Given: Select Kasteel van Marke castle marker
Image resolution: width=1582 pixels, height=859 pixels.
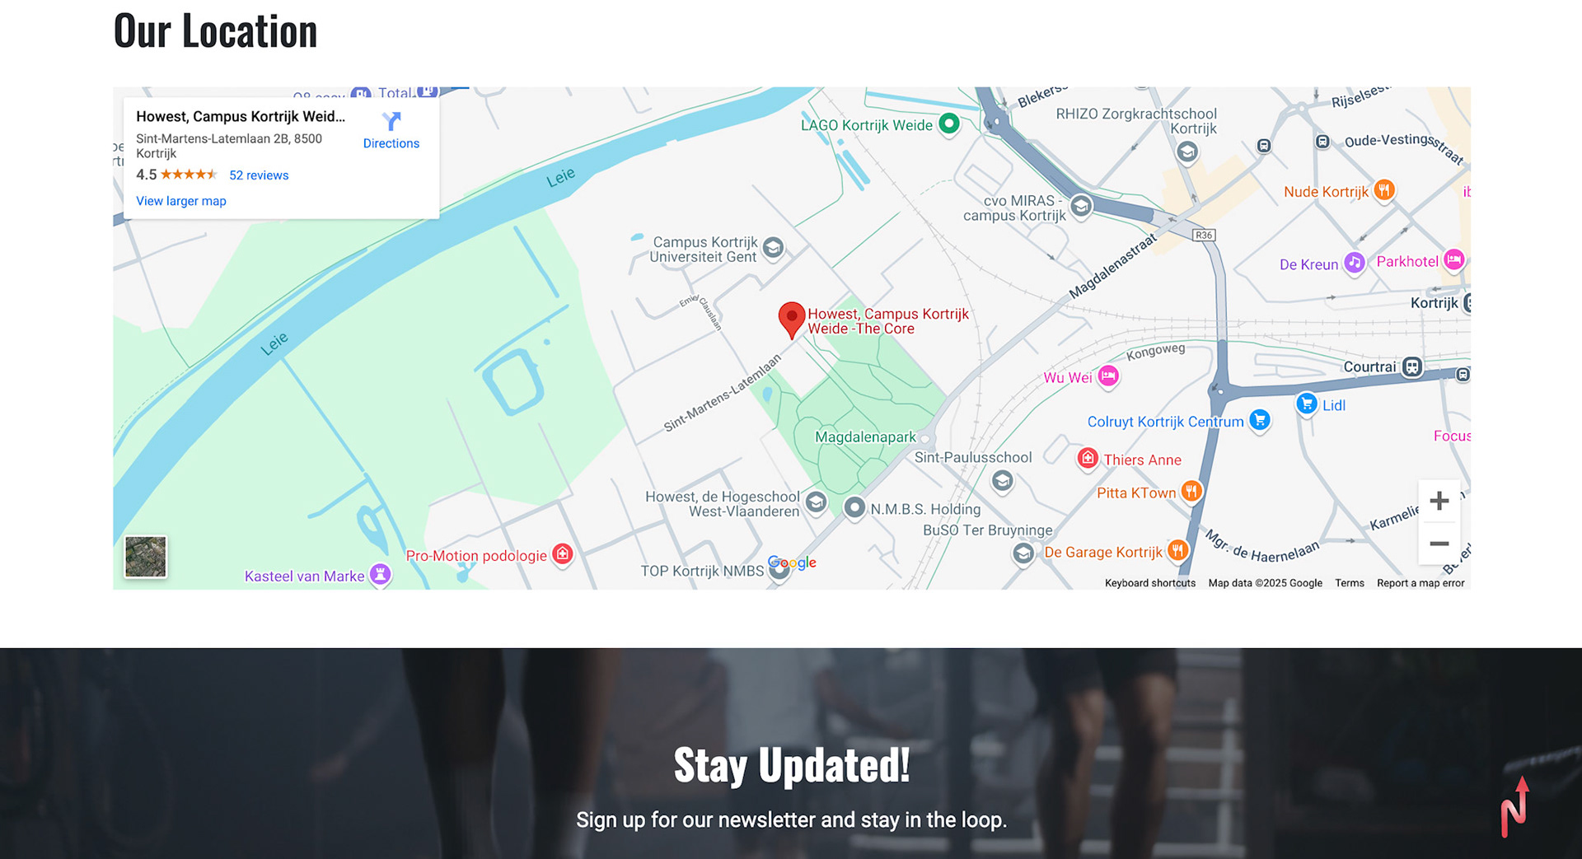Looking at the screenshot, I should pos(380,575).
